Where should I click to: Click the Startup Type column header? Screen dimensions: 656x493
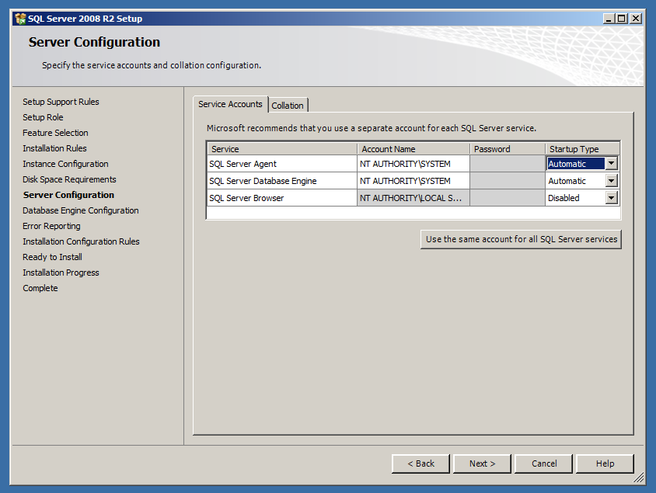(581, 149)
